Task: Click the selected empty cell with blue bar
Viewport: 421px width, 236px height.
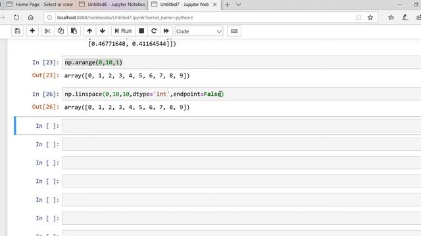Action: click(241, 126)
